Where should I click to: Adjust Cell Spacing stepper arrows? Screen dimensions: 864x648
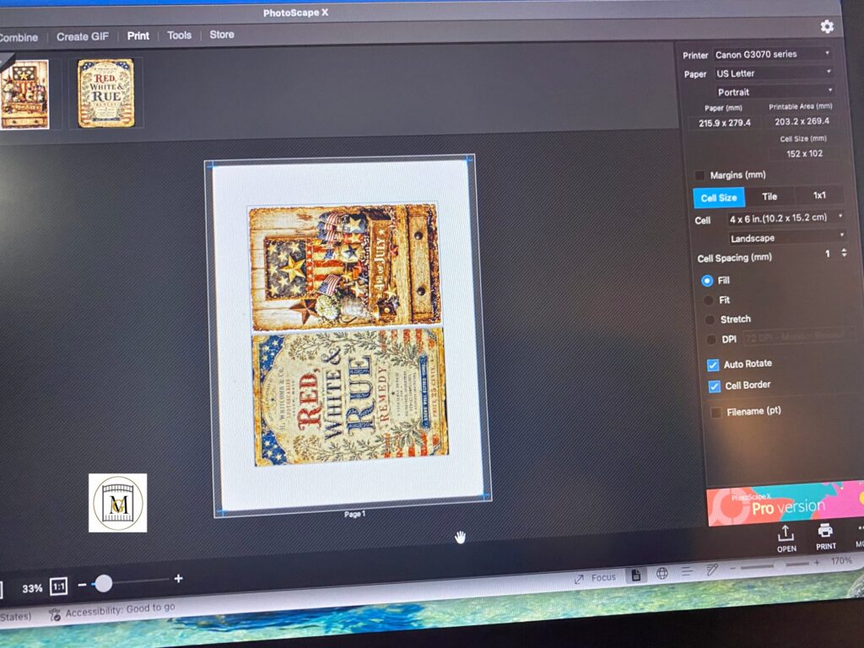(x=844, y=252)
